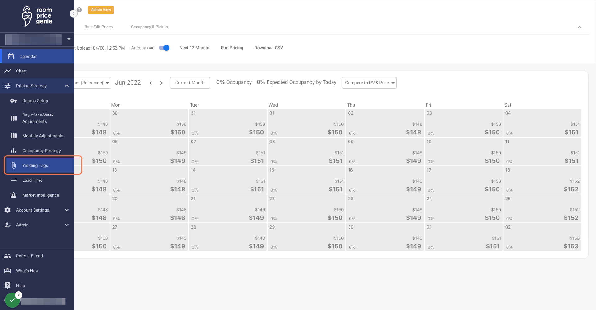The image size is (596, 310).
Task: Switch to Occupancy & Pickup tab
Action: [149, 27]
